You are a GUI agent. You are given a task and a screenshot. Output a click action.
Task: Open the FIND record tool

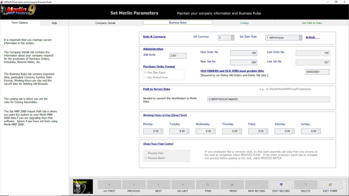208,185
